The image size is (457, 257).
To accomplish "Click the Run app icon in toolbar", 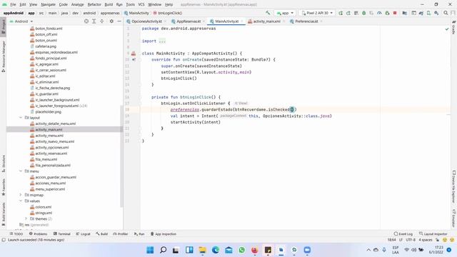I will (x=341, y=13).
